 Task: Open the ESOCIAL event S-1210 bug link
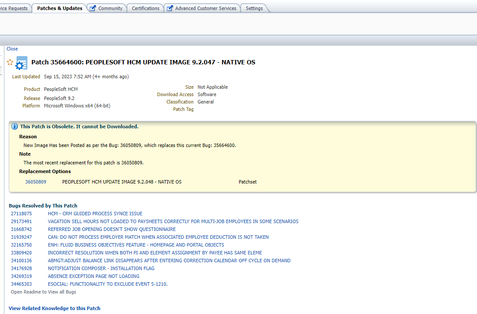click(21, 284)
